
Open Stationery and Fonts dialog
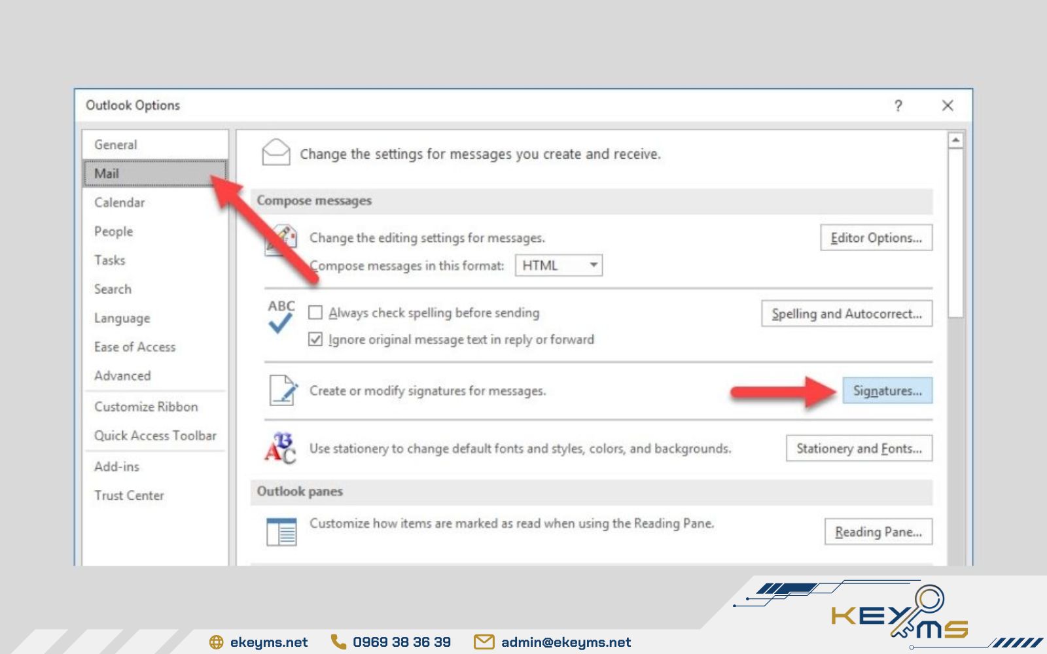tap(859, 448)
